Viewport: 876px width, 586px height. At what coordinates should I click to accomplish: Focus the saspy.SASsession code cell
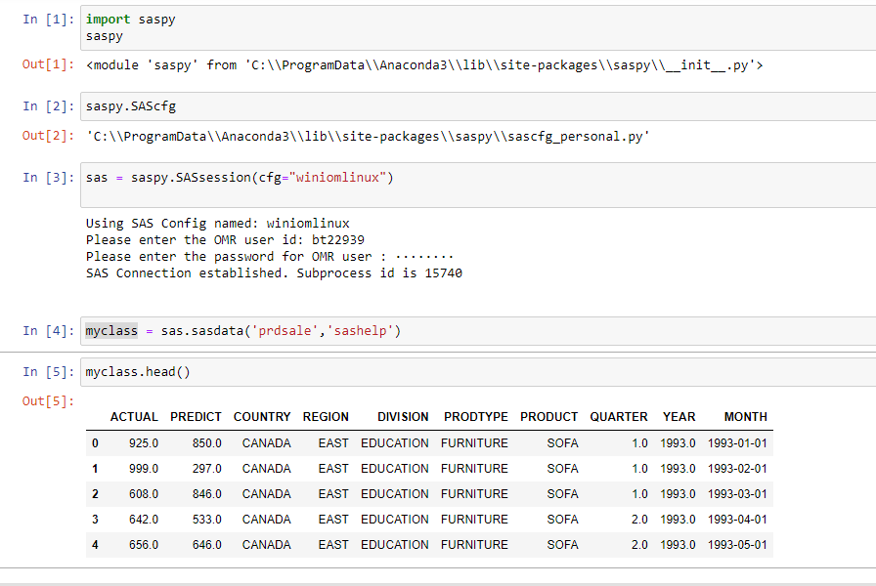tap(469, 184)
